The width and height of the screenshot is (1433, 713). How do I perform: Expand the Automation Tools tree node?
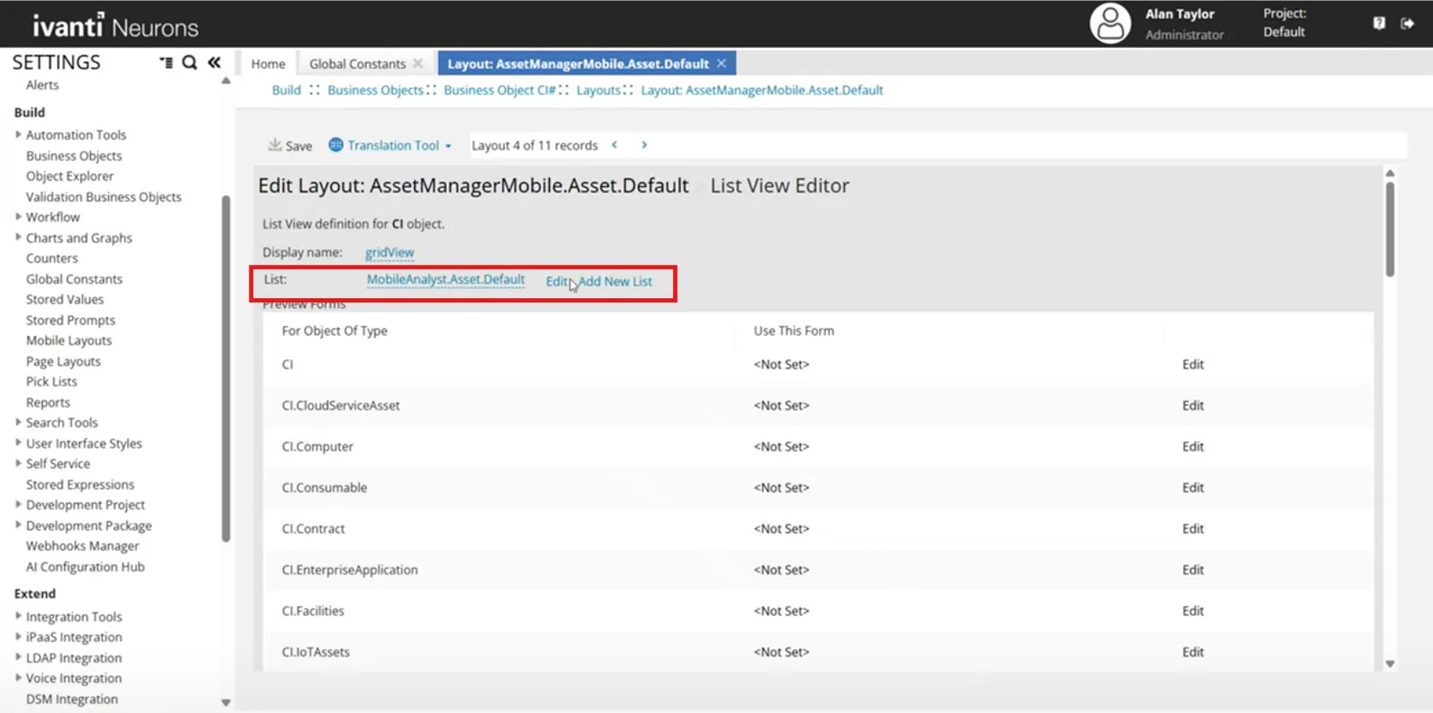click(18, 135)
